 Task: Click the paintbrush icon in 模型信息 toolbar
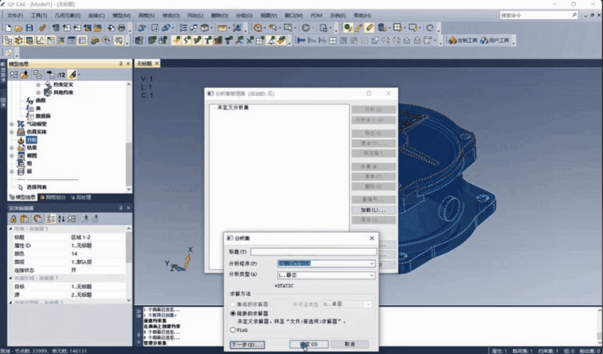pos(73,75)
